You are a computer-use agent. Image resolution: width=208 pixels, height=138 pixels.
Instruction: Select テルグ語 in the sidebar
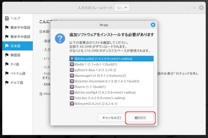[x=17, y=83]
